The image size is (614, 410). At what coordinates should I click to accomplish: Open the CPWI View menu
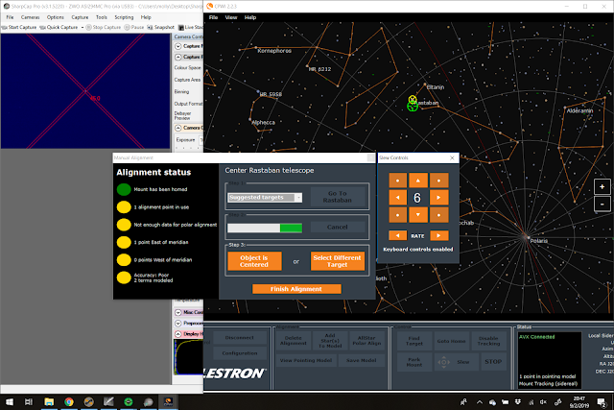tap(231, 17)
